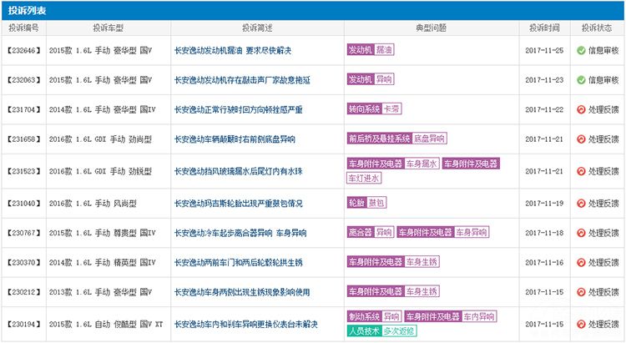The height and width of the screenshot is (343, 626).
Task: Click complaint number 【231658】
Action: point(24,139)
